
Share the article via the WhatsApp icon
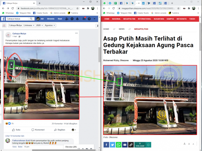point(119,145)
